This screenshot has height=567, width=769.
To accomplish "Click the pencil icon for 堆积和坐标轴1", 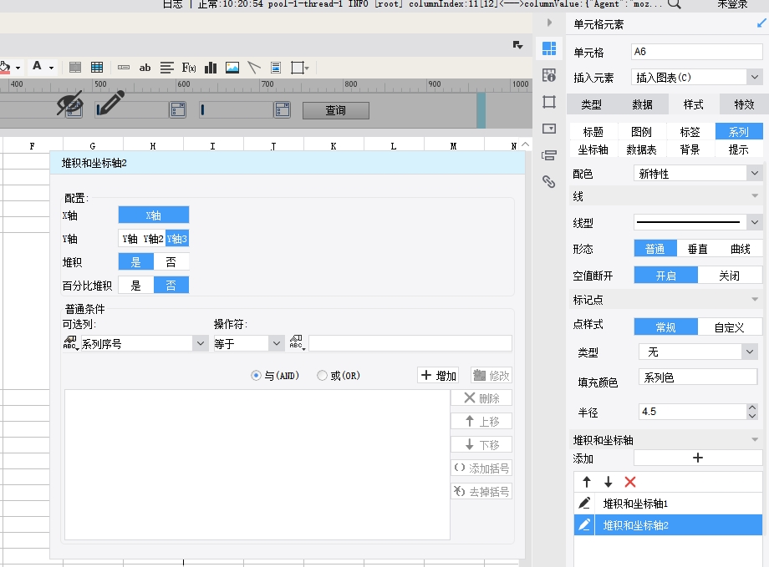I will tap(584, 504).
